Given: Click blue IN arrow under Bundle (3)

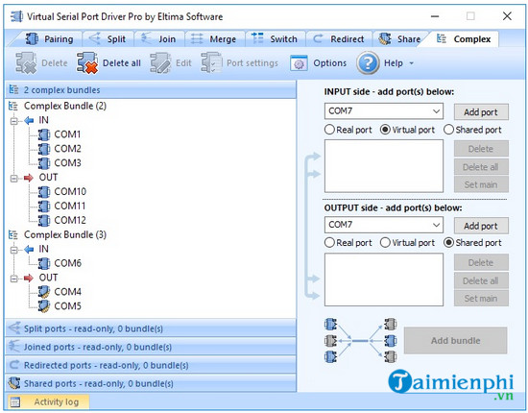Looking at the screenshot, I should click(29, 250).
